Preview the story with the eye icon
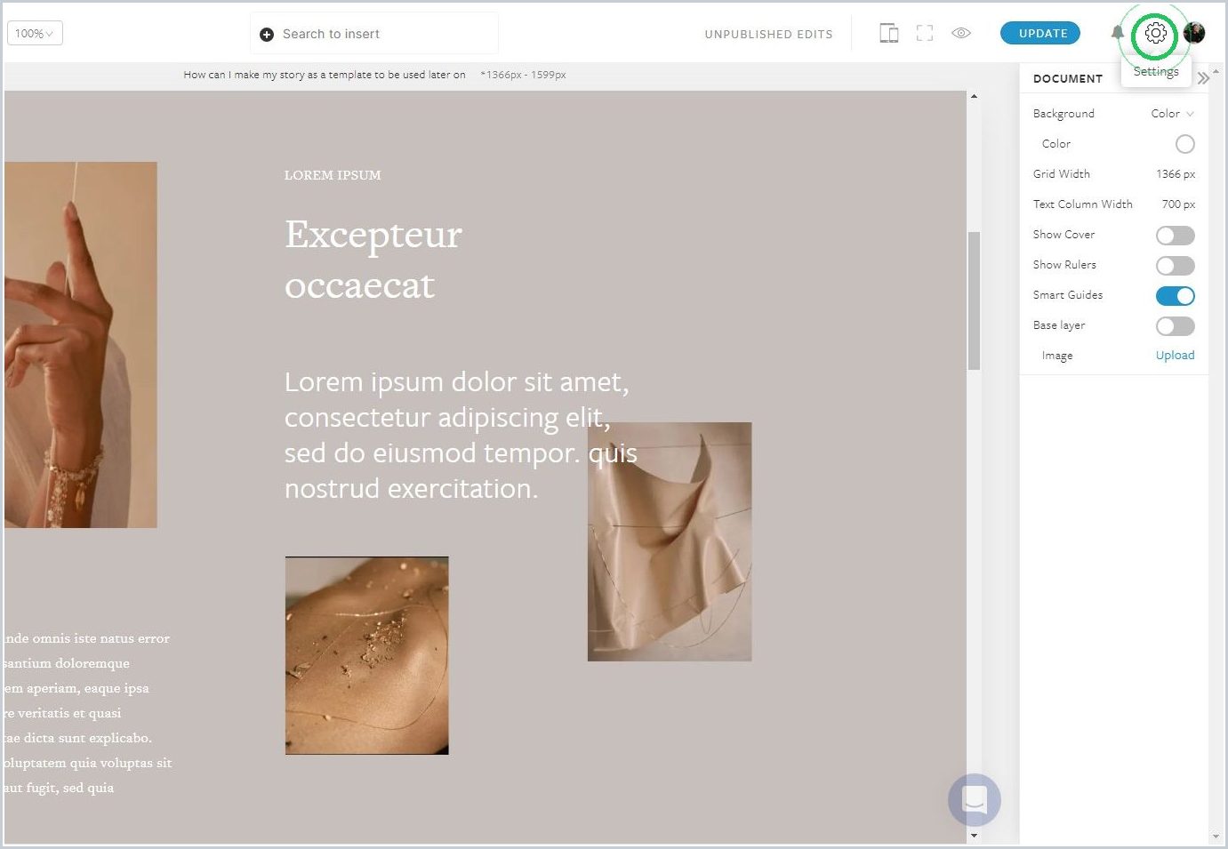1228x849 pixels. [961, 33]
